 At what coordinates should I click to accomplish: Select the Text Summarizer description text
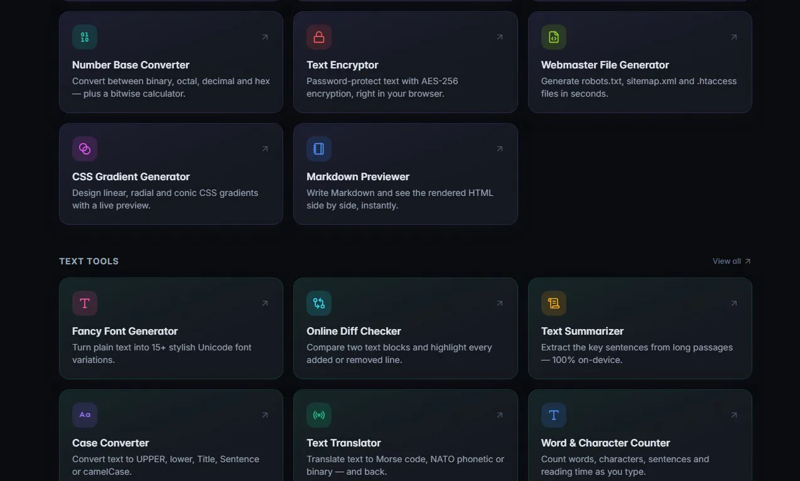637,354
